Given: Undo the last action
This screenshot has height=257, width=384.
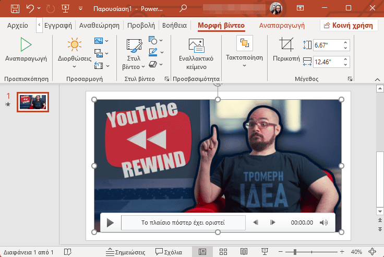Looking at the screenshot, I should pyautogui.click(x=30, y=8).
